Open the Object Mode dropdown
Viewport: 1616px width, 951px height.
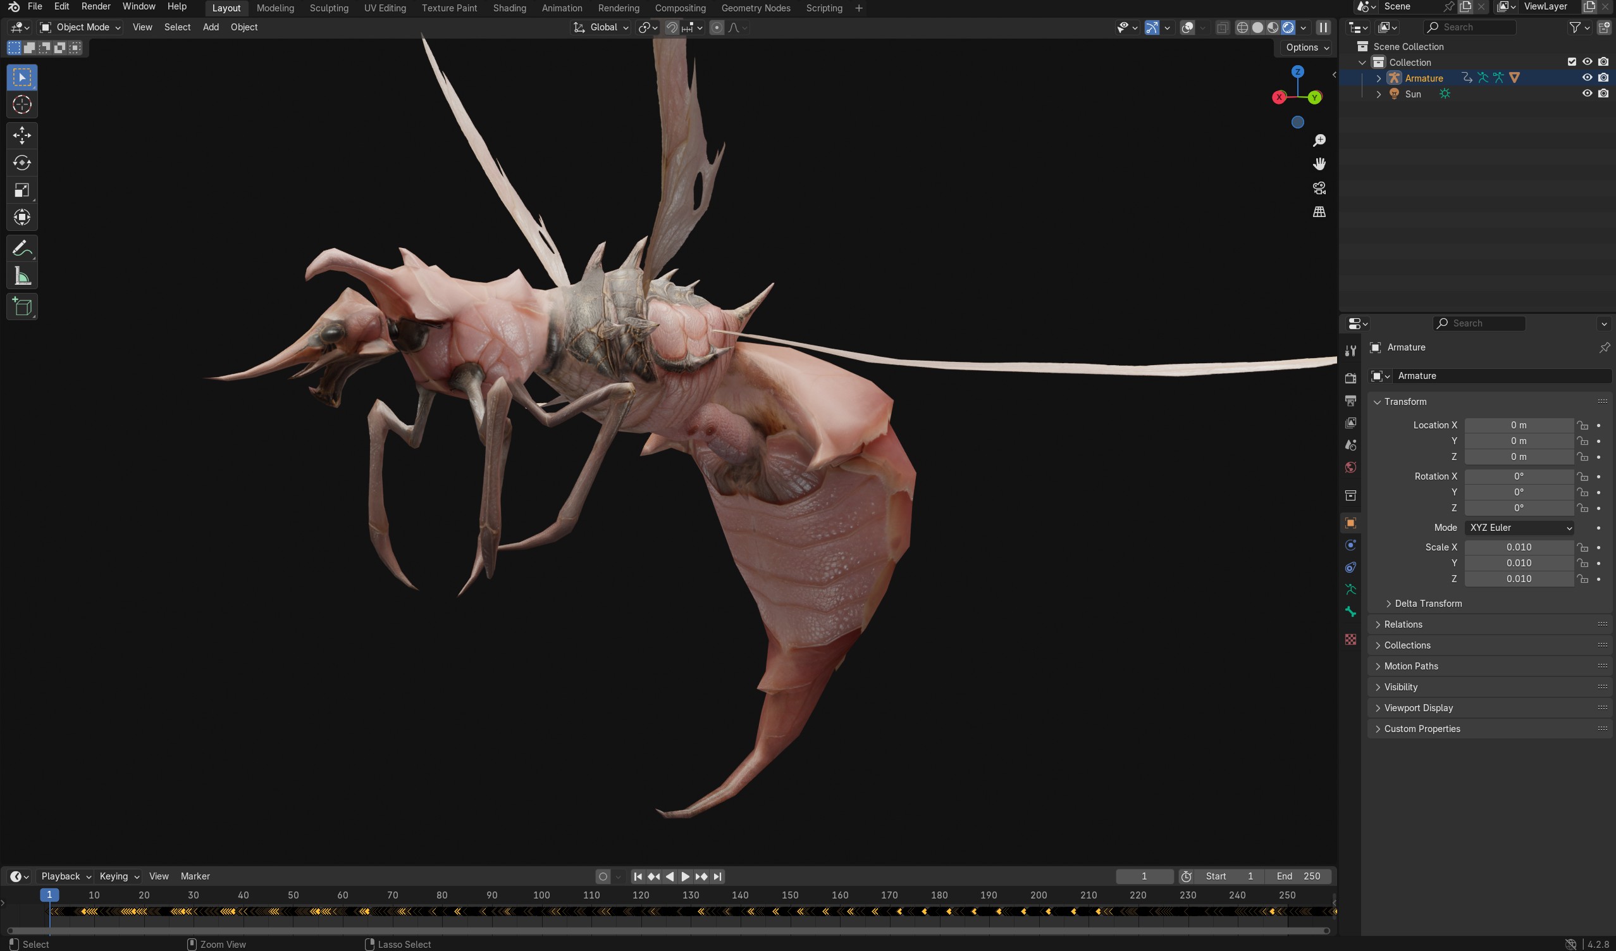point(80,27)
